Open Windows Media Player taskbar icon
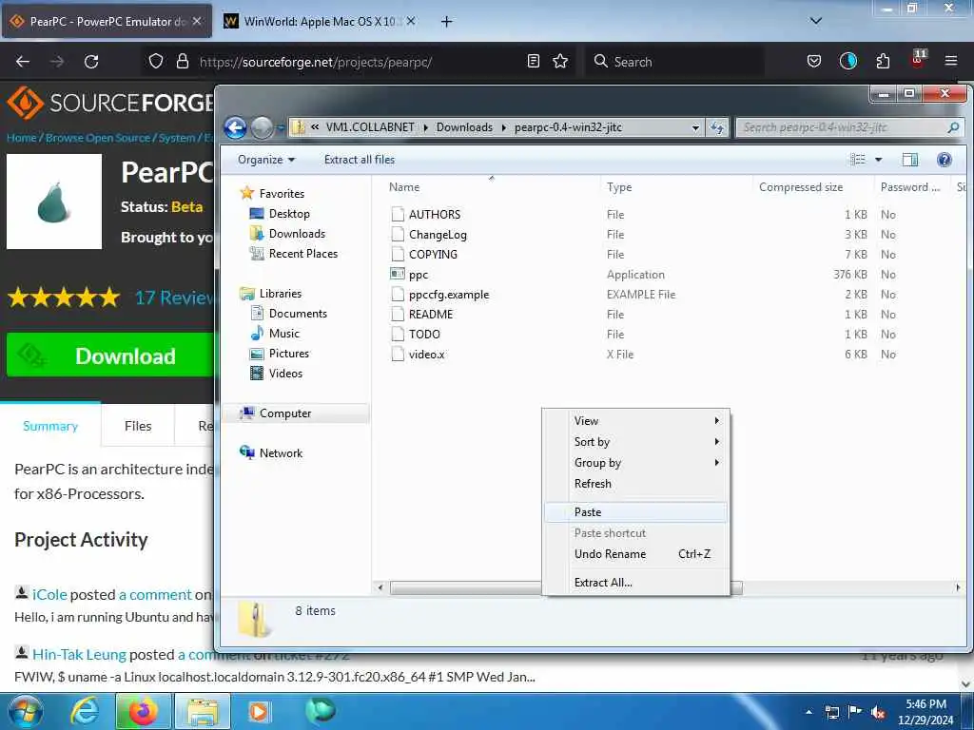 tap(259, 711)
